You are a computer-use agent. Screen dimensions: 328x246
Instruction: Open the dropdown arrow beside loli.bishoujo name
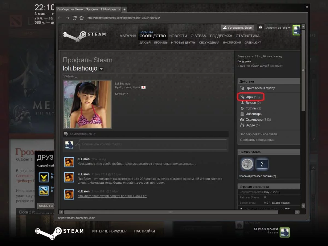101,69
